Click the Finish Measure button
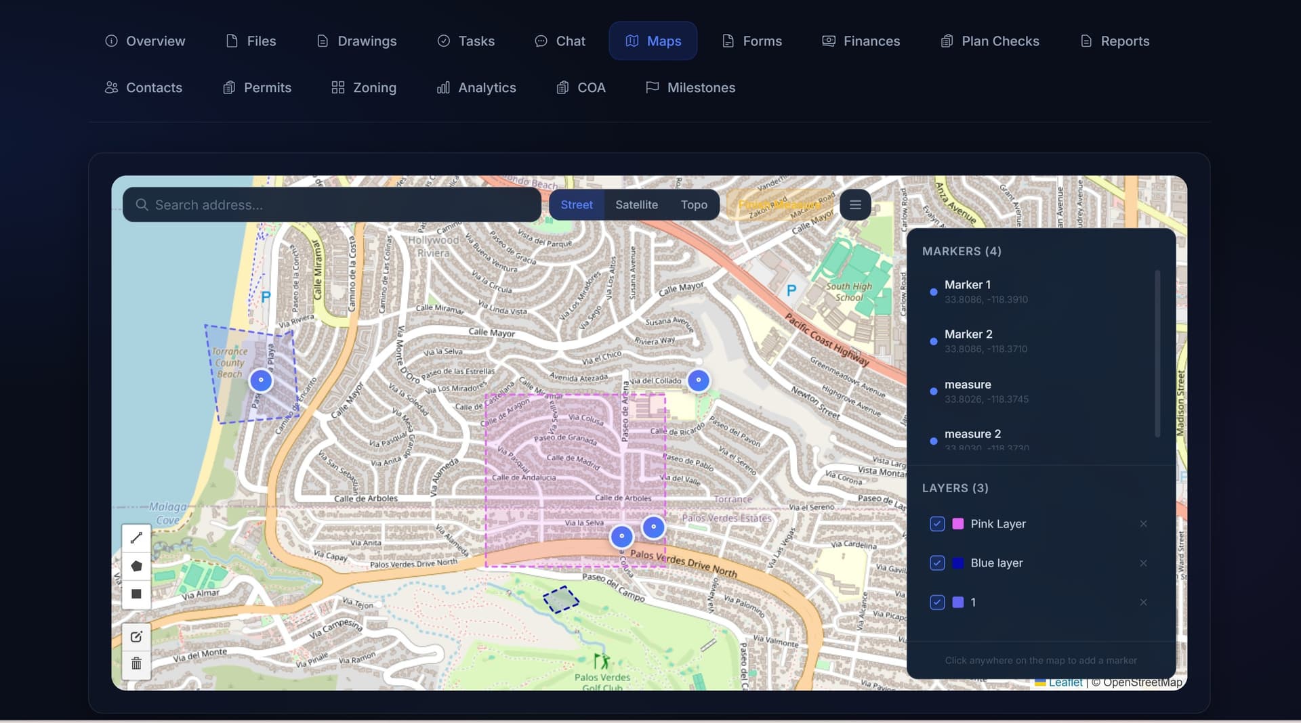This screenshot has height=723, width=1301. click(780, 204)
